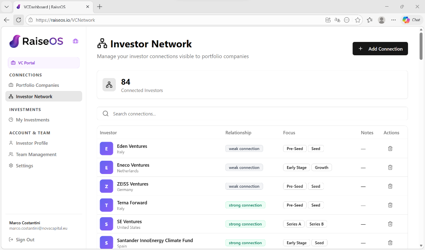Viewport: 425px width, 250px height.
Task: Click the Terna Forward investor name
Action: coord(132,203)
